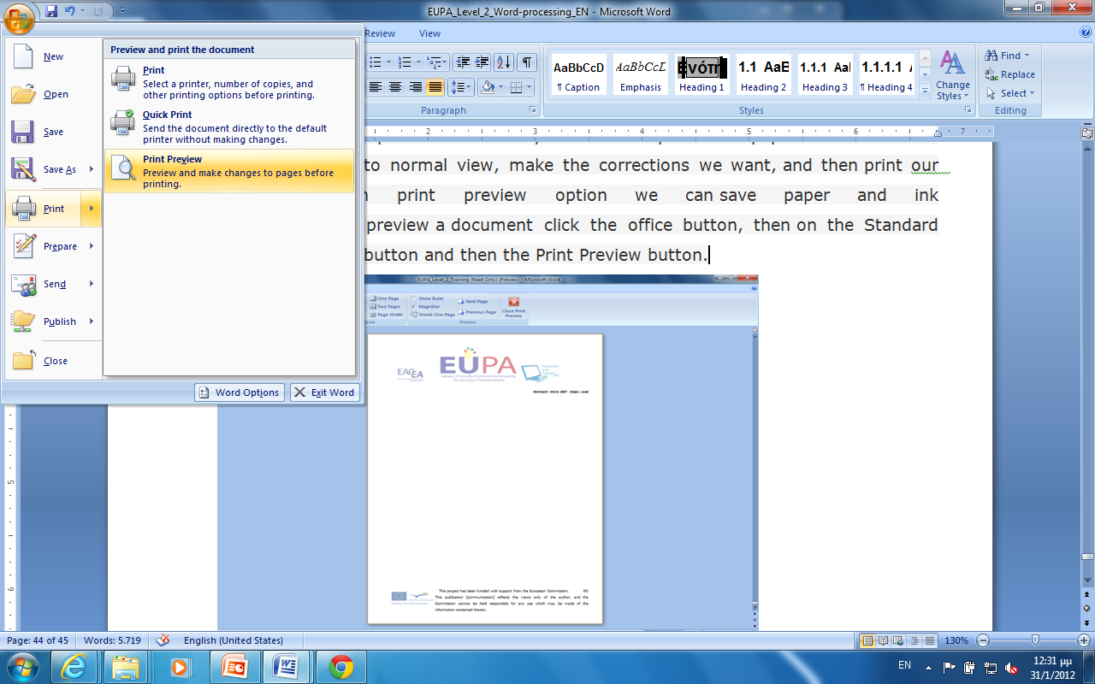Choose Close from the Office menu
The width and height of the screenshot is (1095, 684).
[x=53, y=361]
